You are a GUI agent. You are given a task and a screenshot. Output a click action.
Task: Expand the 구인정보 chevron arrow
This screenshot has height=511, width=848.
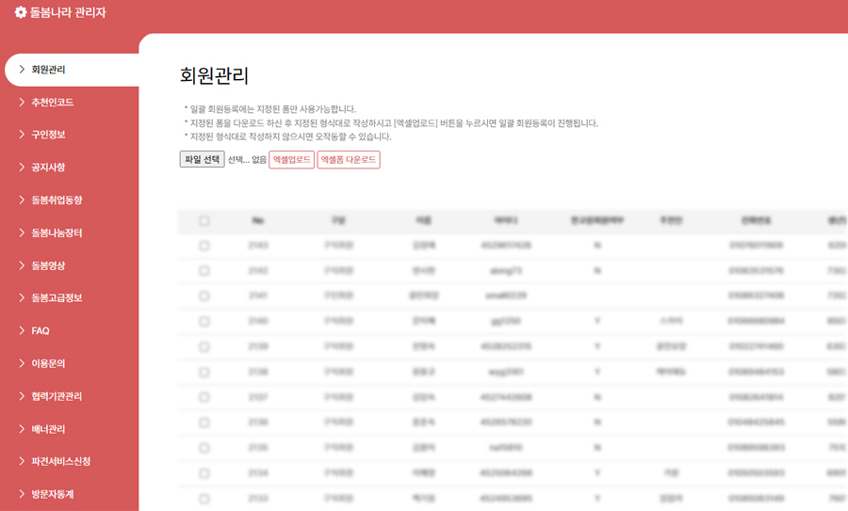click(x=22, y=135)
